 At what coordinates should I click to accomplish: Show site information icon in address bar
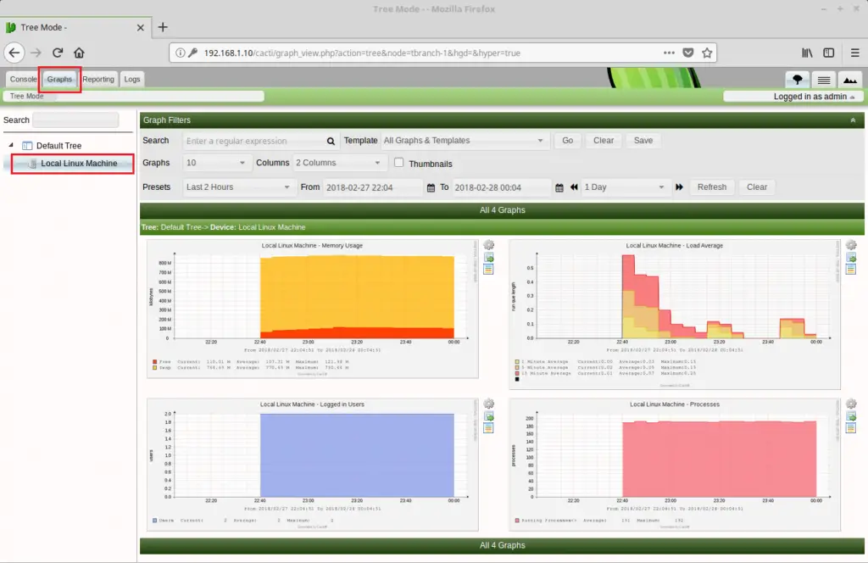click(180, 53)
